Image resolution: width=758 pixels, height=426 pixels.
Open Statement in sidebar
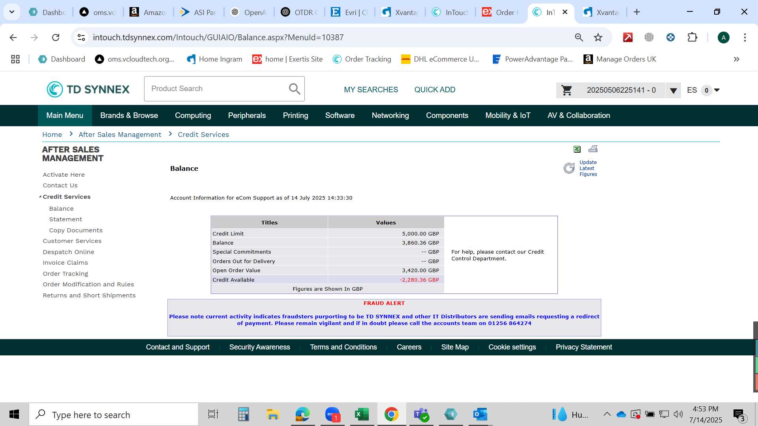(66, 219)
